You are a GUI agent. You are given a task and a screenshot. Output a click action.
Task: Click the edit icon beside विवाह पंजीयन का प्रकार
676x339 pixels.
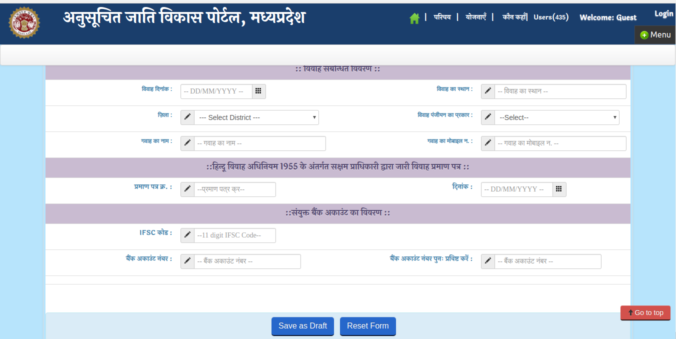pos(487,117)
